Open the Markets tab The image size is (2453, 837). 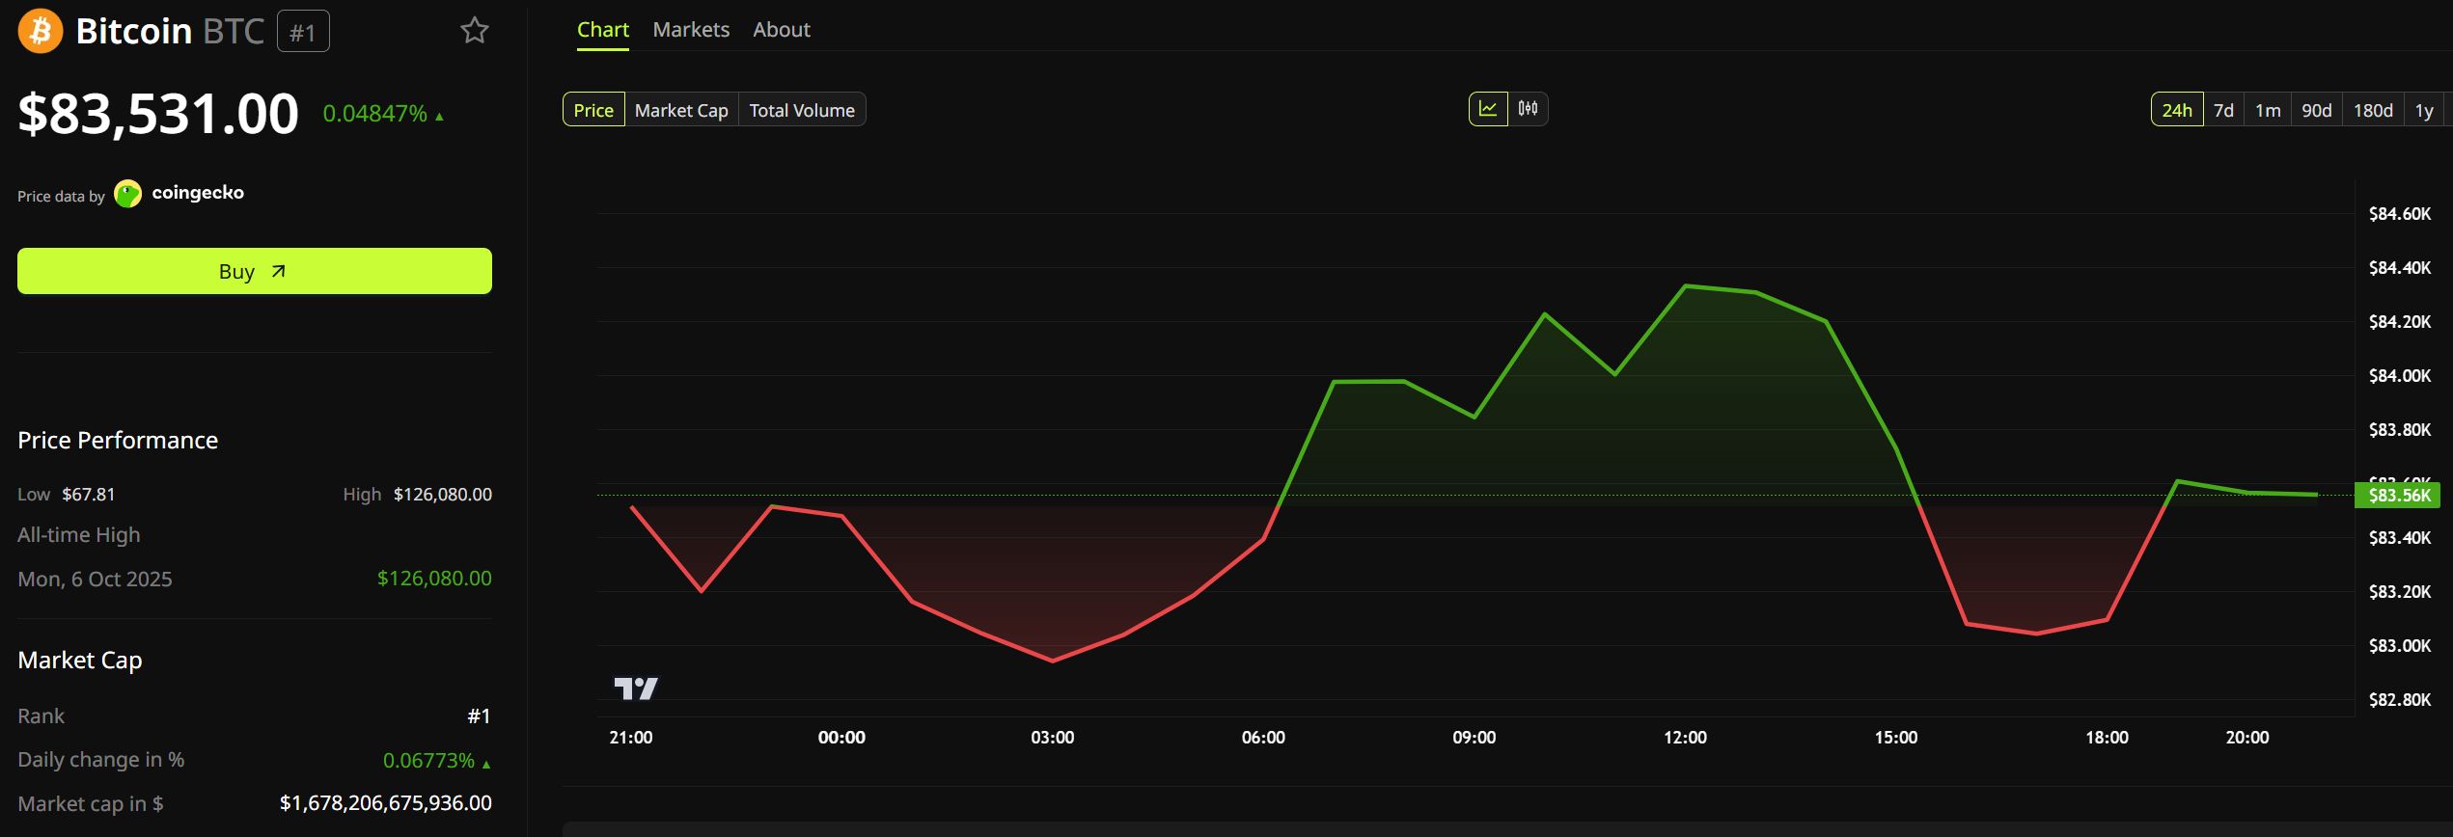[691, 30]
